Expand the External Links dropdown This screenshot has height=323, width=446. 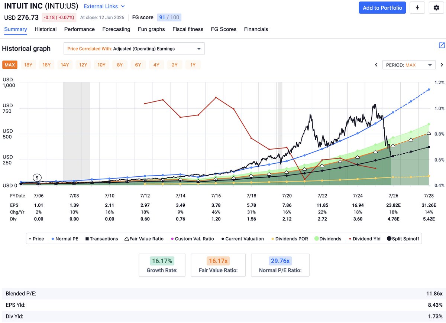[x=104, y=6]
